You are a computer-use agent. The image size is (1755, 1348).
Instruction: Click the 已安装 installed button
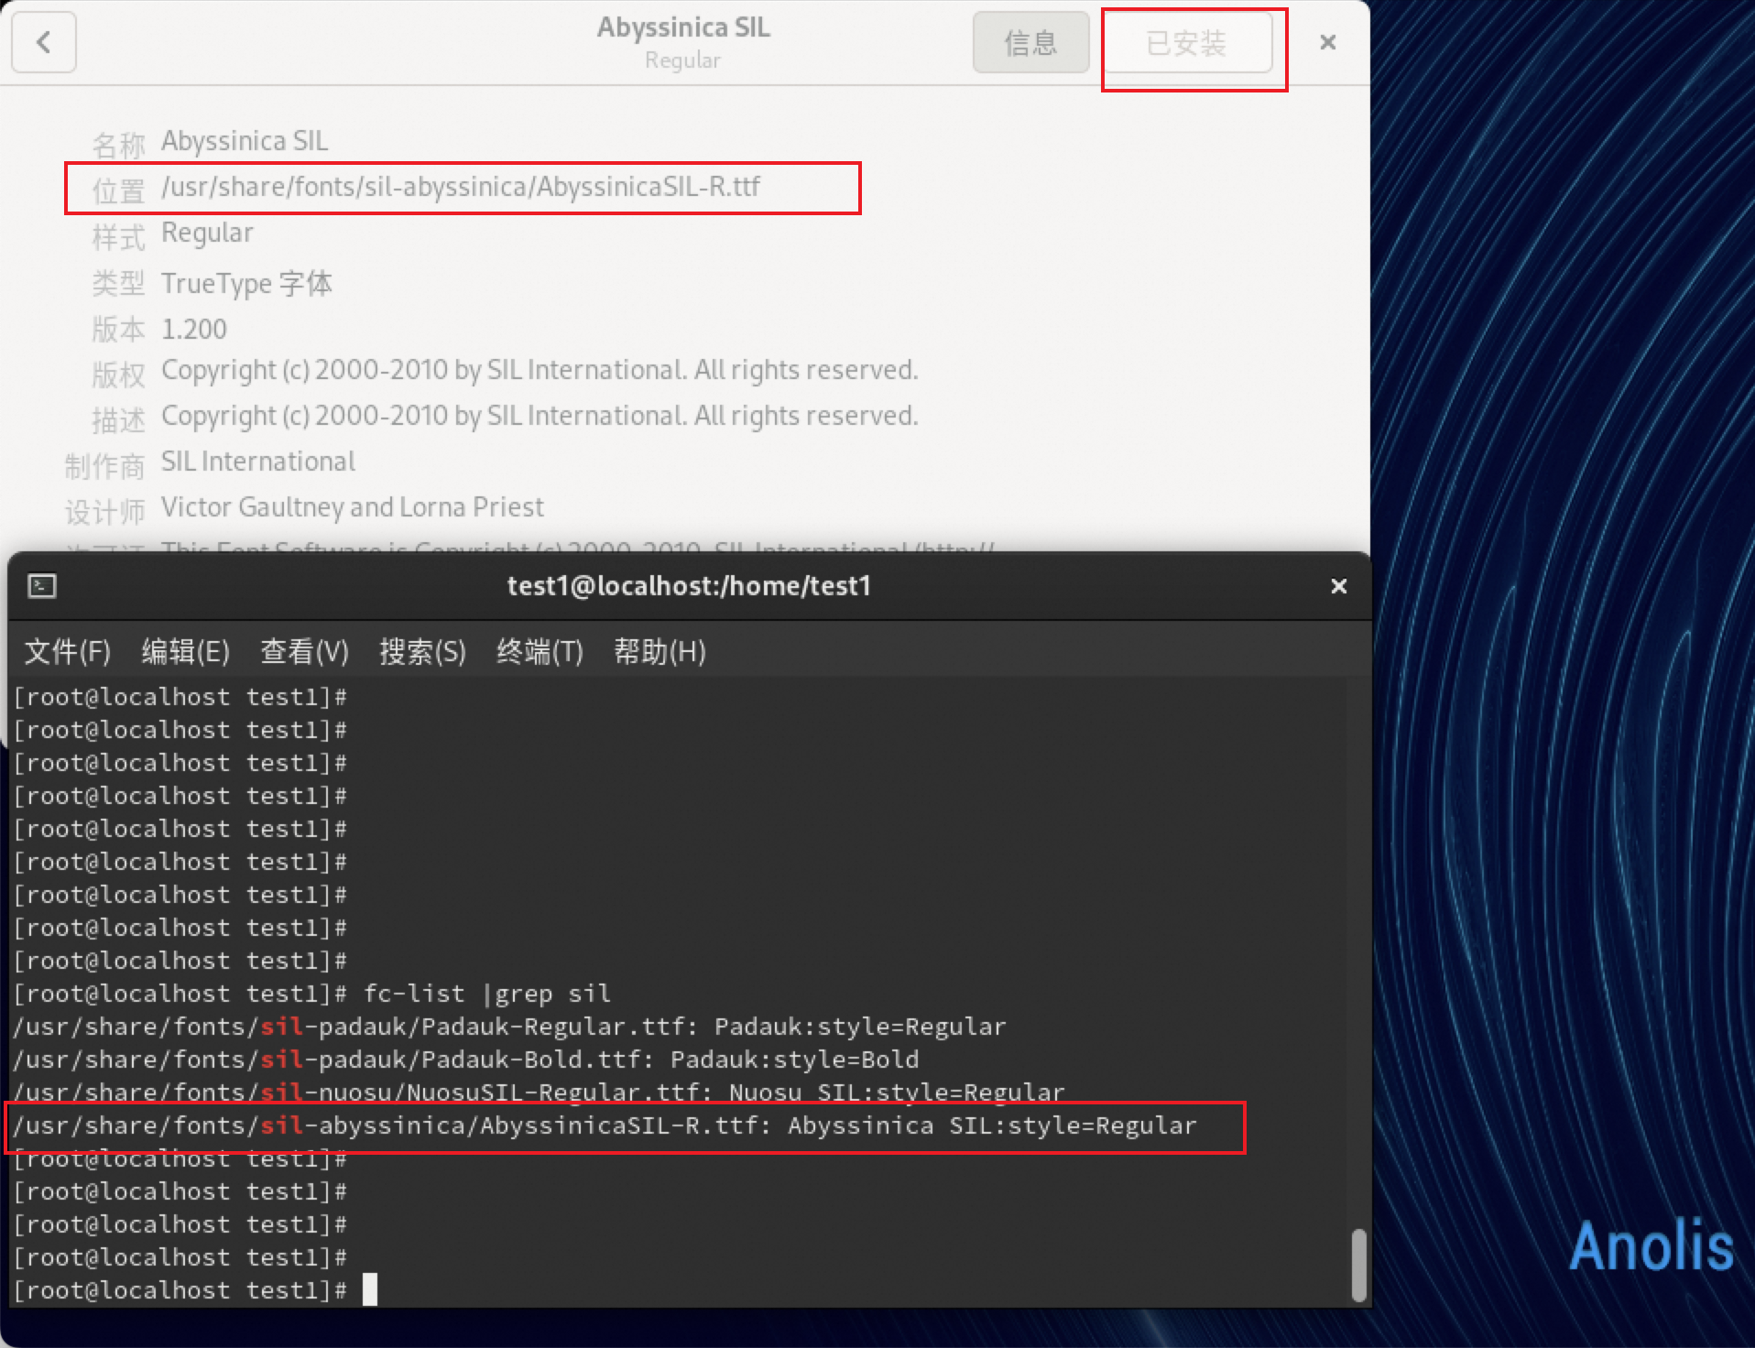[1186, 42]
